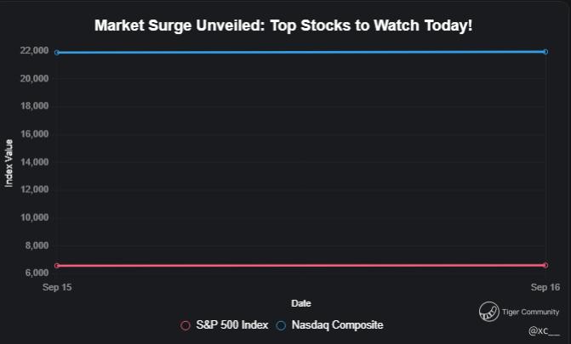Screen dimensions: 571x344
Task: Select the Nasdaq data point at Sep 15
Action: (57, 53)
